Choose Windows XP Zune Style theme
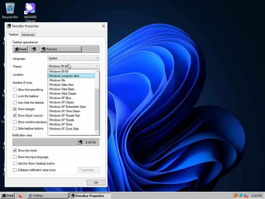This screenshot has width=265, height=199. (71, 129)
